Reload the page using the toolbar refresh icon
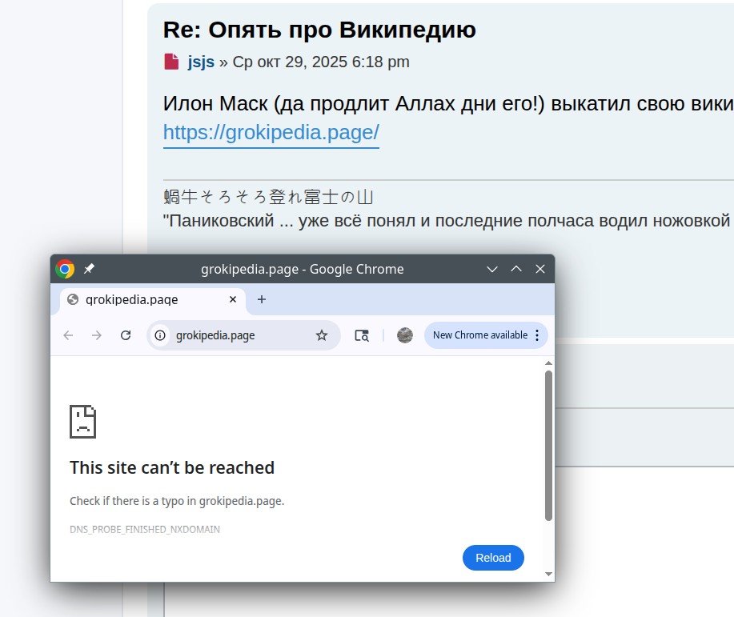 tap(126, 335)
